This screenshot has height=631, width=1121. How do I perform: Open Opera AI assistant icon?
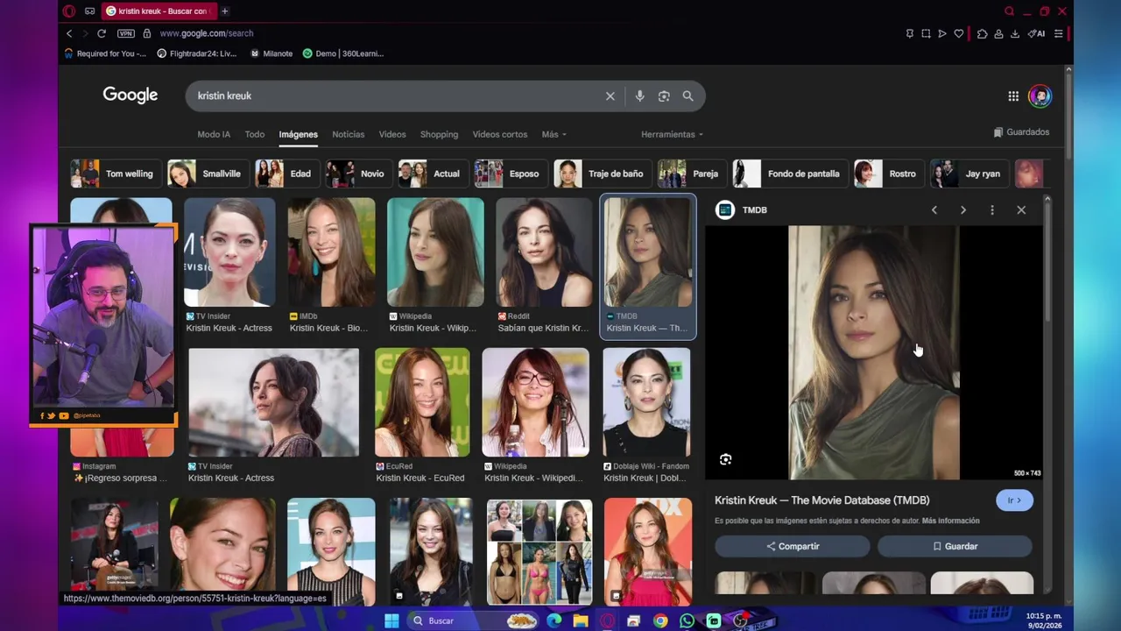(x=1036, y=33)
